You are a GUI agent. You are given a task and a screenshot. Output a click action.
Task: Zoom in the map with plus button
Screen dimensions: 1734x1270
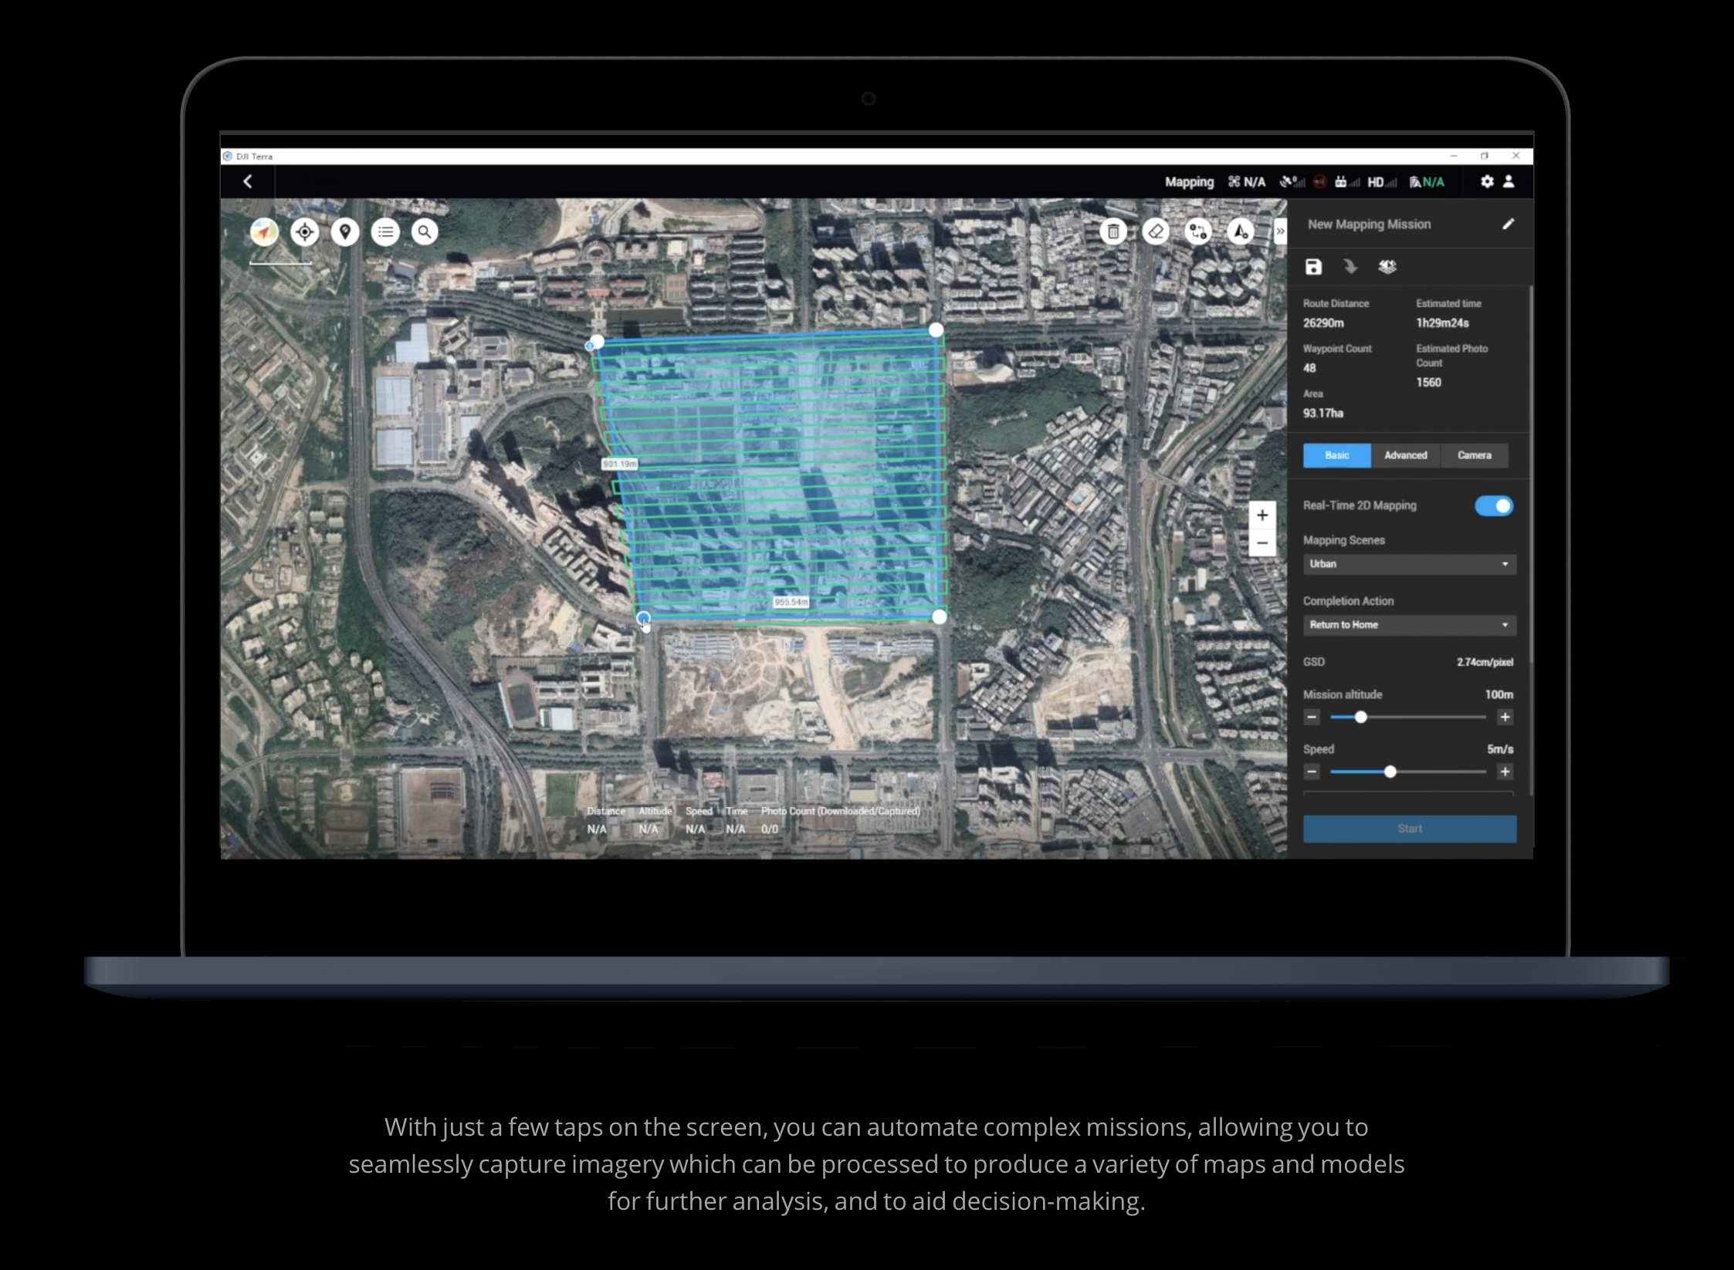[1262, 515]
